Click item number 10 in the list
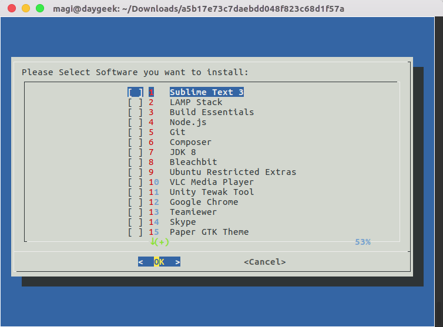 coord(154,182)
